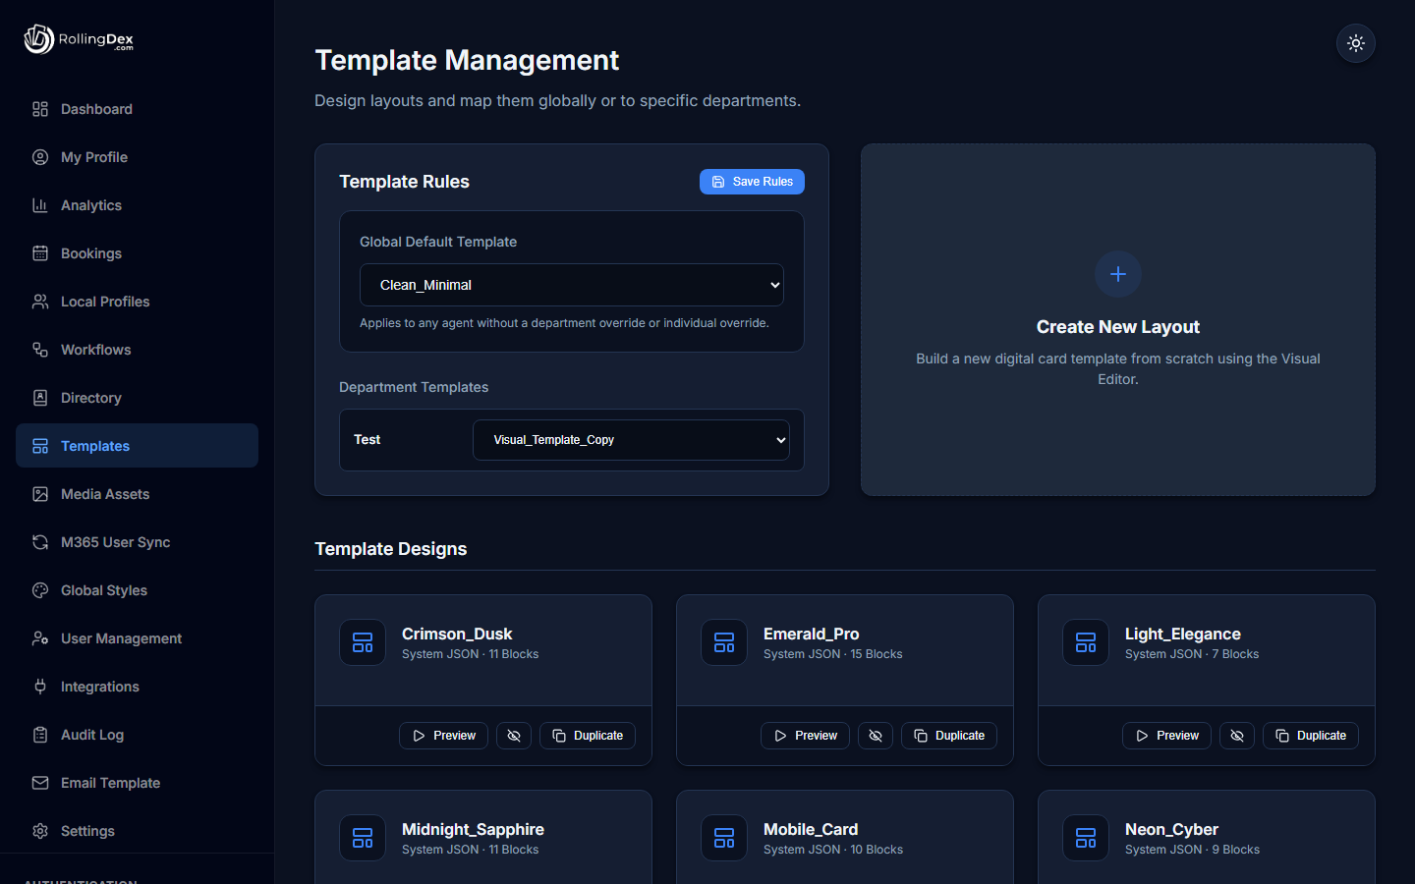1415x884 pixels.
Task: Click the Neon_Cyber template layout icon
Action: (x=1086, y=838)
